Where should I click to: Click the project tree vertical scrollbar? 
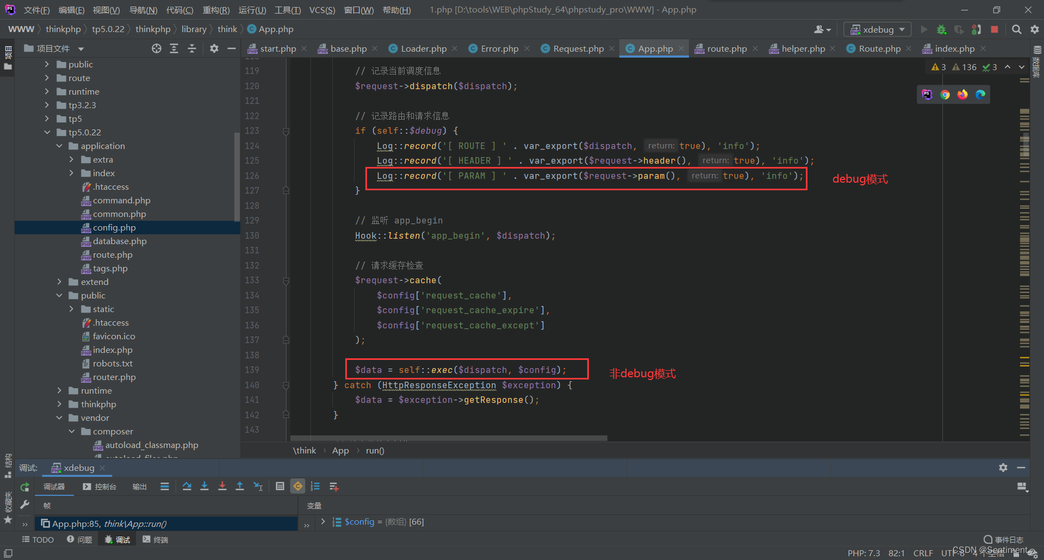pyautogui.click(x=237, y=177)
